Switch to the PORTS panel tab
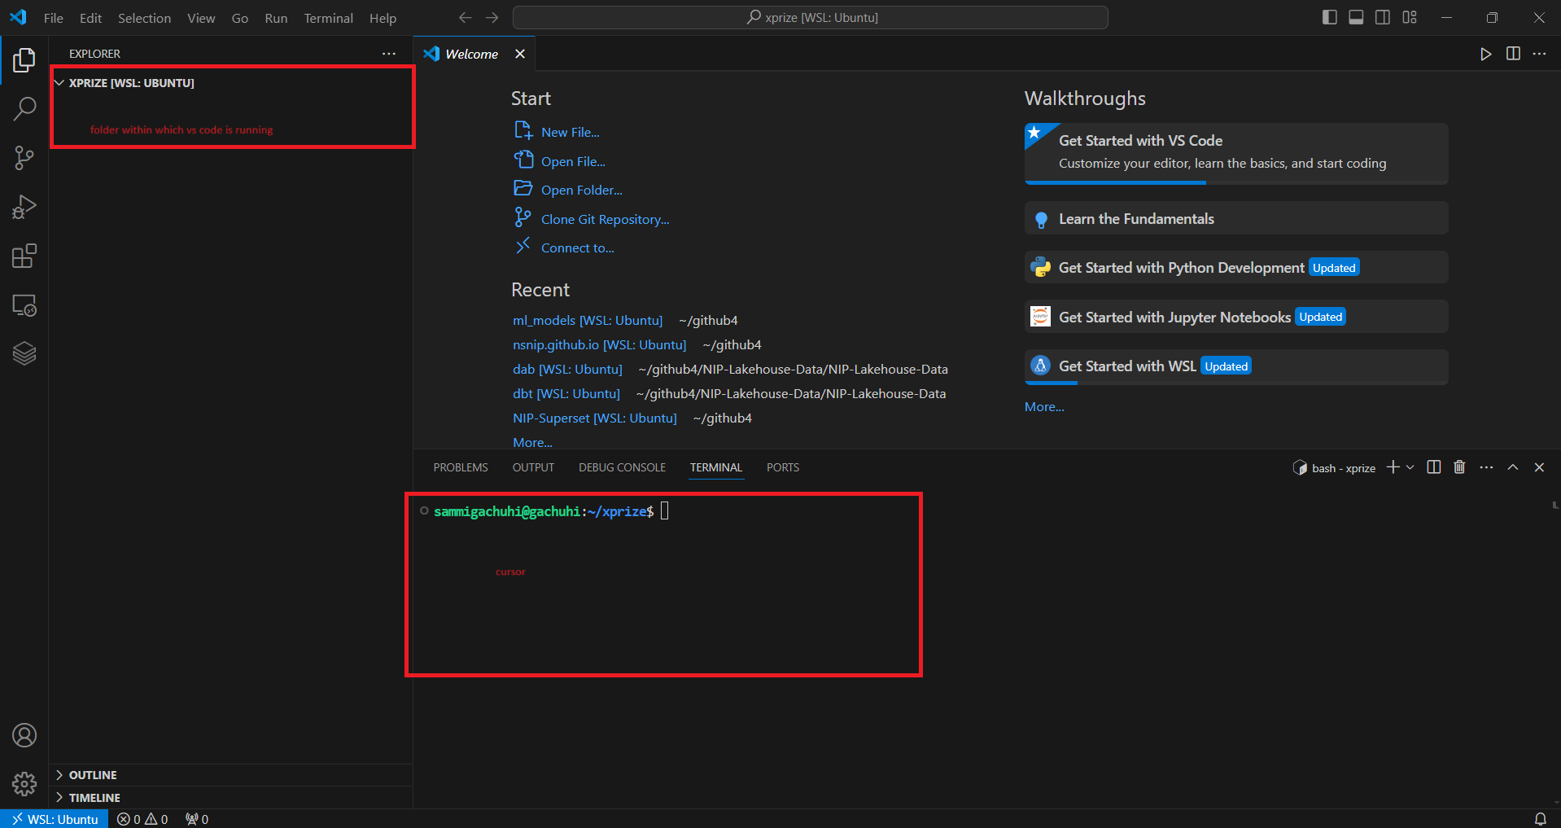This screenshot has height=828, width=1561. tap(783, 467)
